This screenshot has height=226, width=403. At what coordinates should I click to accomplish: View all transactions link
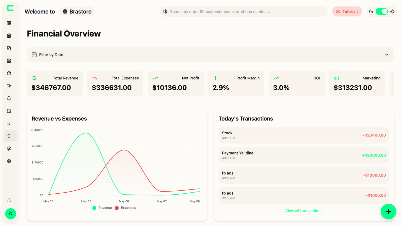click(x=304, y=211)
